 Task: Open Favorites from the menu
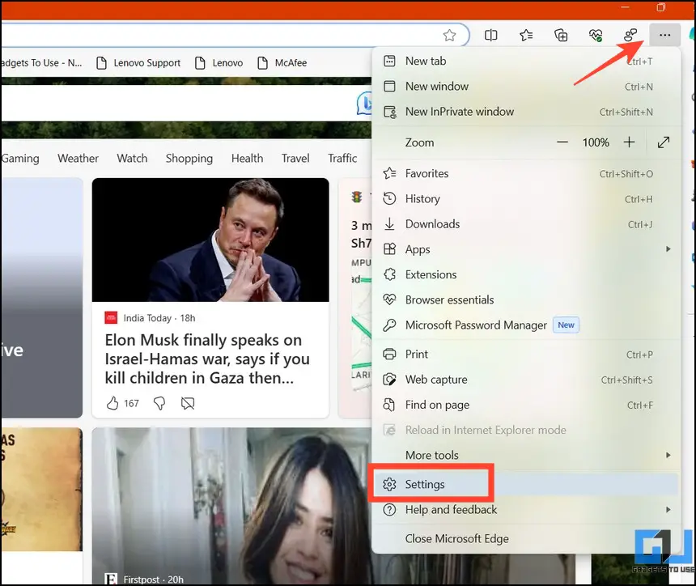526,173
